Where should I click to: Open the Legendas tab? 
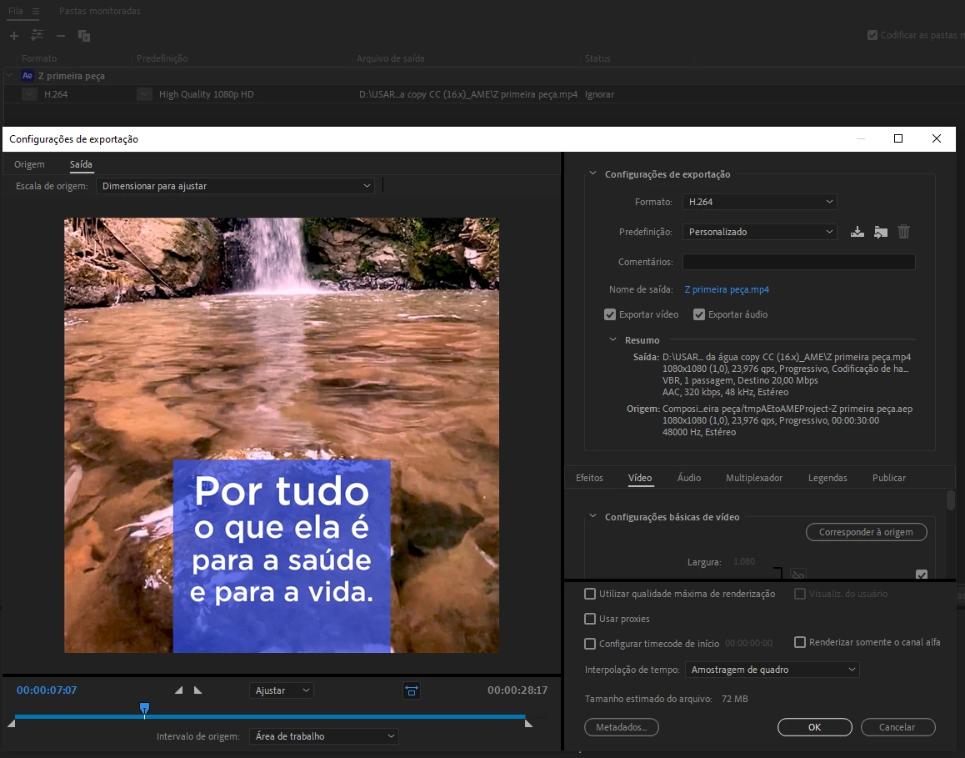point(827,478)
